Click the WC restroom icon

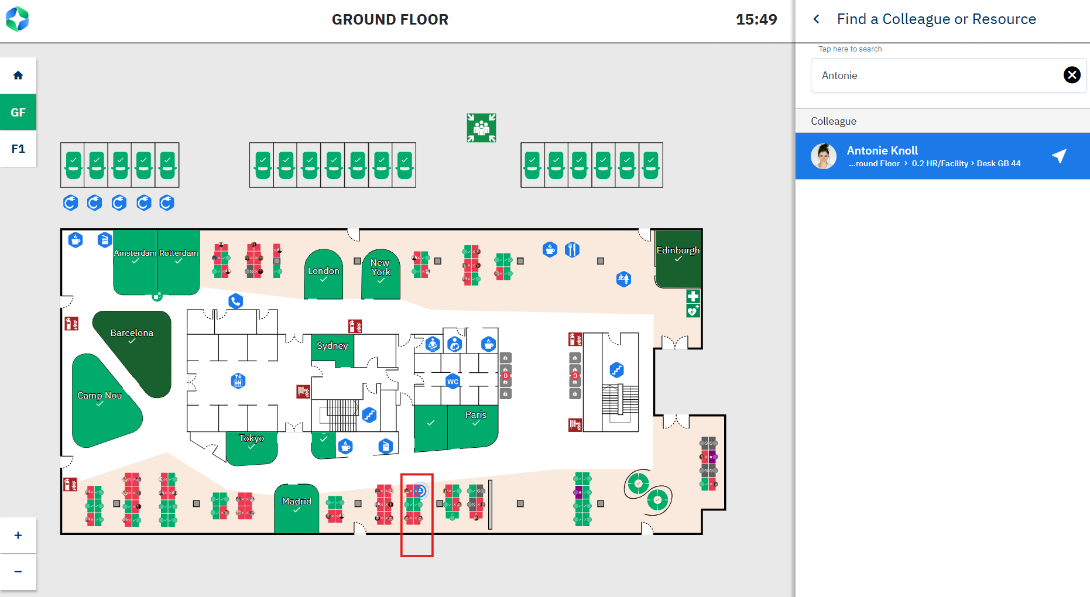pyautogui.click(x=453, y=382)
